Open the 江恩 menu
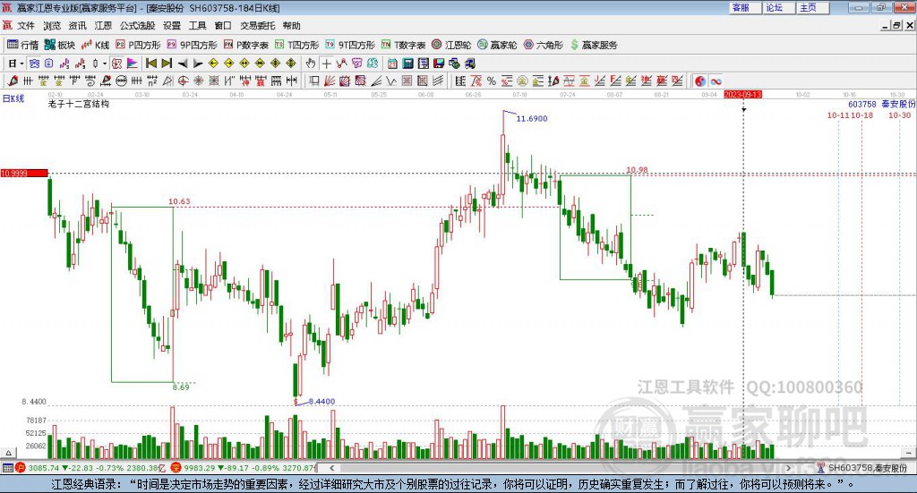Image resolution: width=917 pixels, height=493 pixels. point(103,26)
